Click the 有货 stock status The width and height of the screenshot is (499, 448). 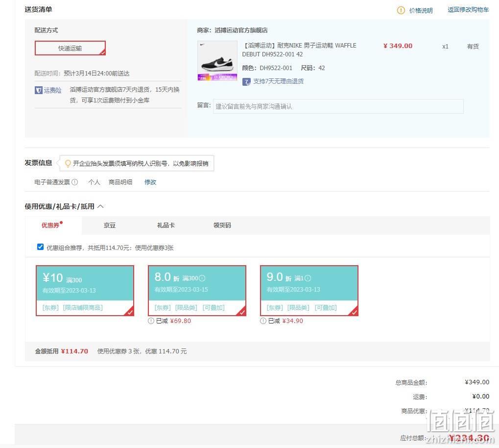473,46
